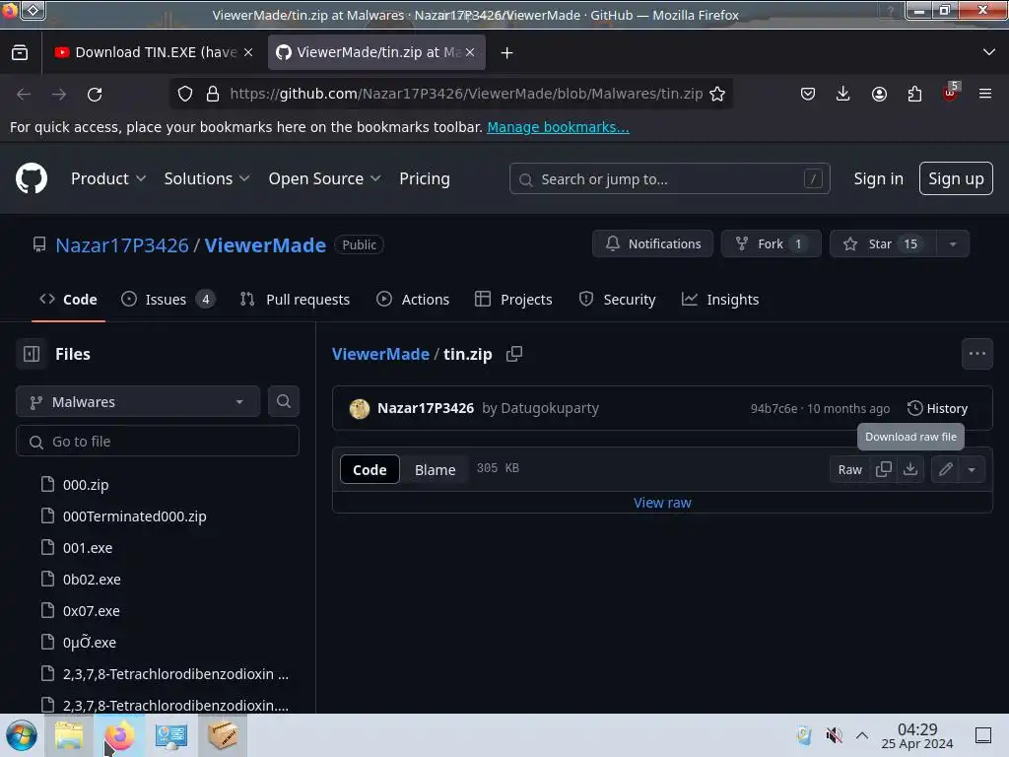Open the uBlock Origin extension icon
Viewport: 1009px width, 757px height.
pyautogui.click(x=951, y=94)
